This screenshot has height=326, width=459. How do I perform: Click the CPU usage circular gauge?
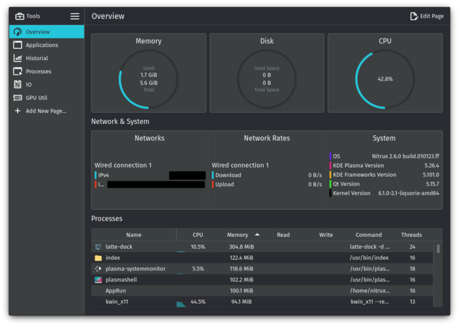[385, 79]
